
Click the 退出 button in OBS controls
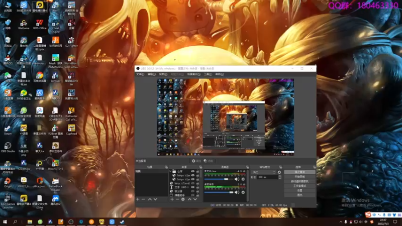point(299,195)
